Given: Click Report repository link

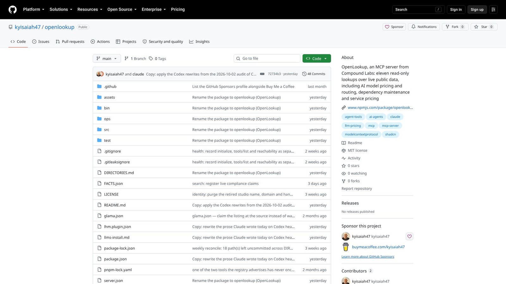Looking at the screenshot, I should 357,189.
